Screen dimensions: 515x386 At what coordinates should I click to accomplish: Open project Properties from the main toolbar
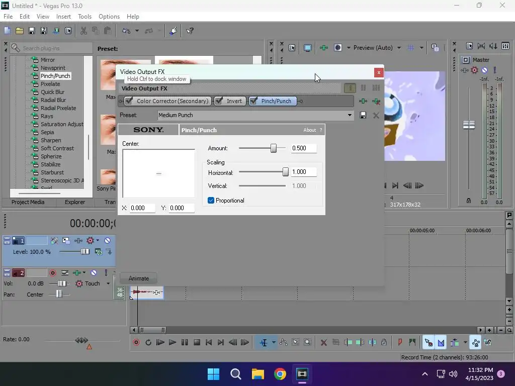point(68,31)
